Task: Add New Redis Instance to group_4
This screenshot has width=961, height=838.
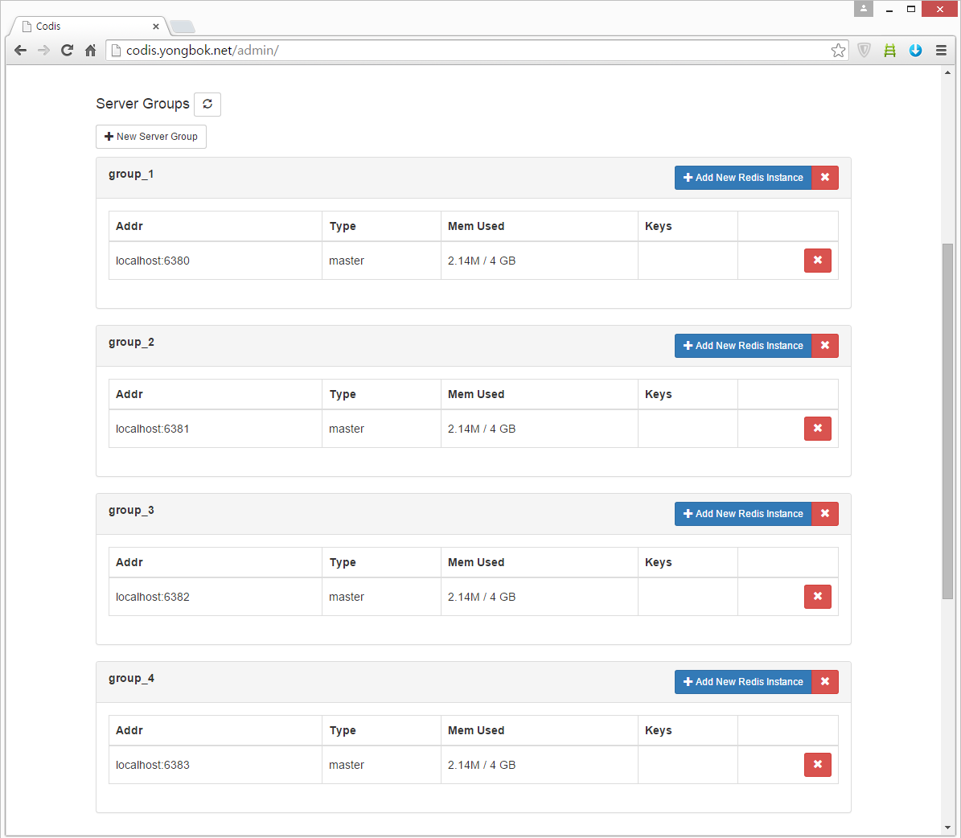Action: 743,682
